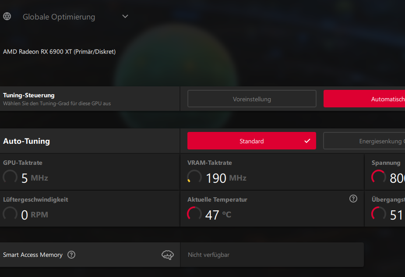
Task: Choose the Automatisch tuning mode
Action: tap(364, 99)
